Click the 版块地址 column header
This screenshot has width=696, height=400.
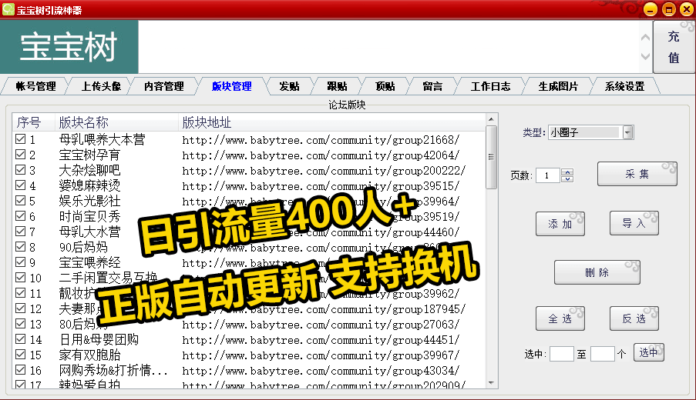click(x=331, y=122)
